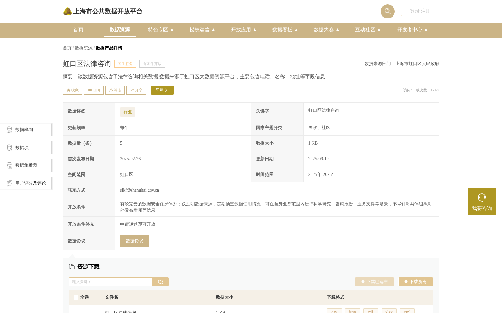Expand the 互动社区 menu
The height and width of the screenshot is (313, 502).
pyautogui.click(x=368, y=30)
